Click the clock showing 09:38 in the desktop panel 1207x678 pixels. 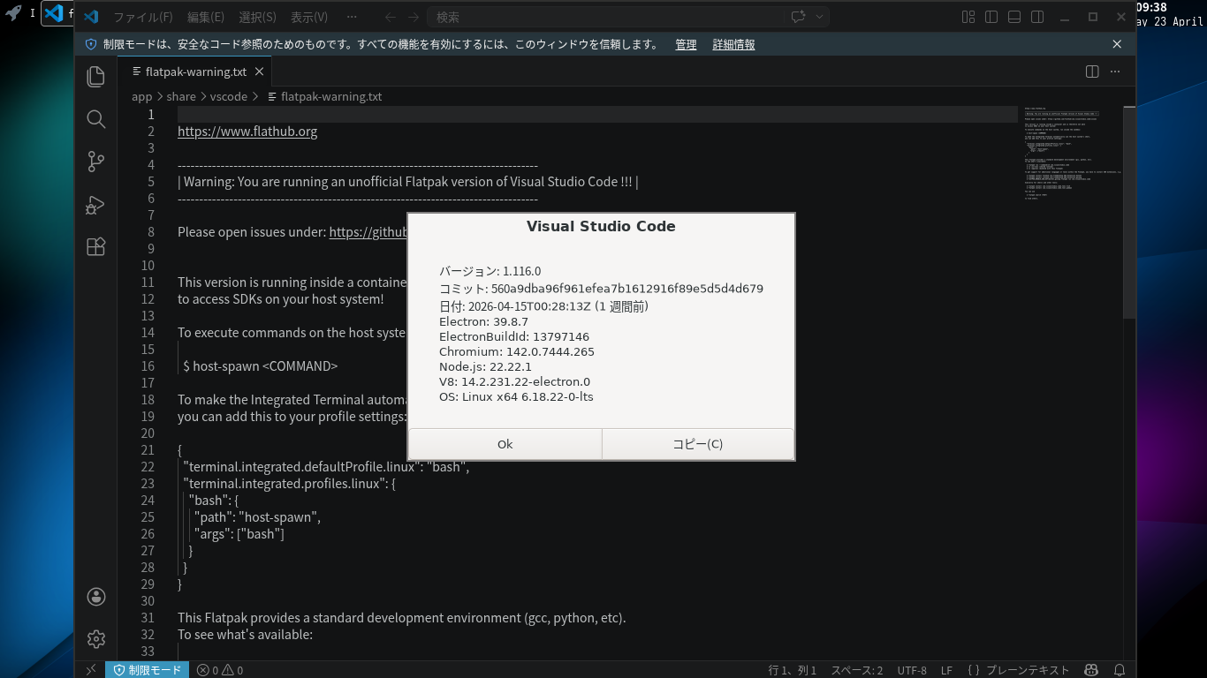[1151, 7]
